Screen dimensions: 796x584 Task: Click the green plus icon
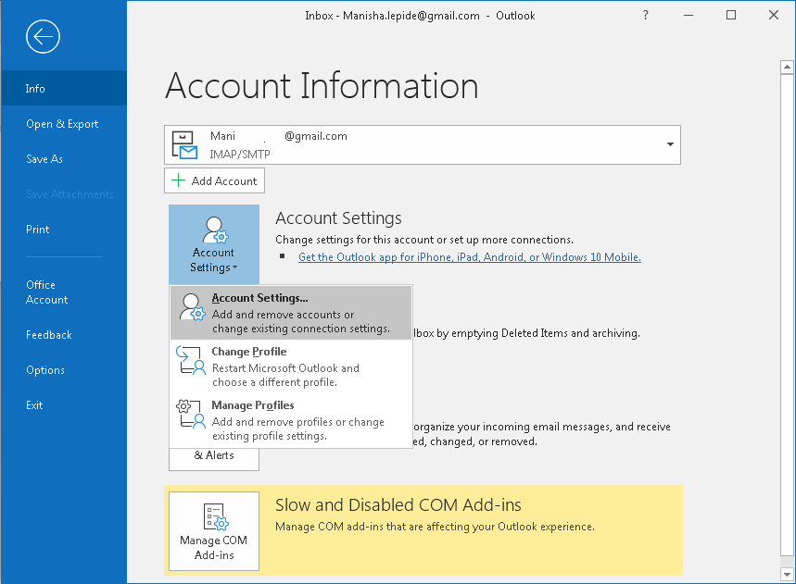(x=178, y=180)
